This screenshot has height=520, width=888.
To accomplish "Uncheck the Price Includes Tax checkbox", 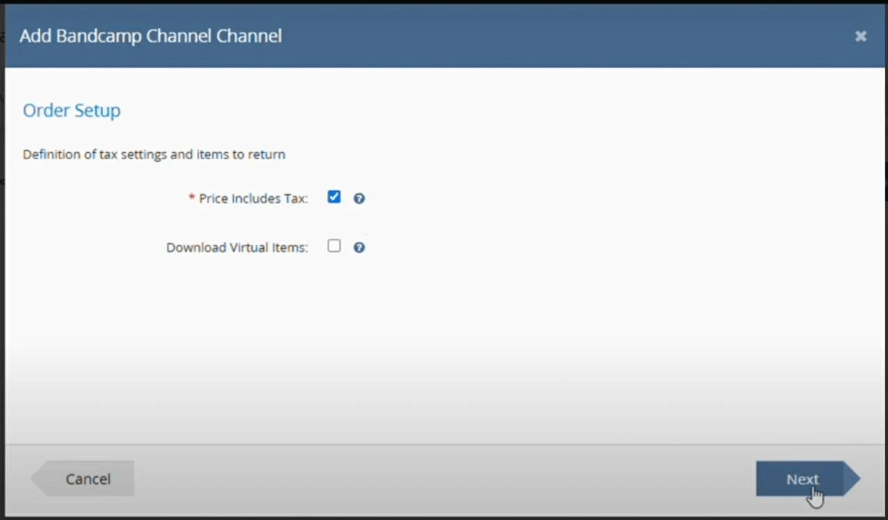I will [x=334, y=197].
